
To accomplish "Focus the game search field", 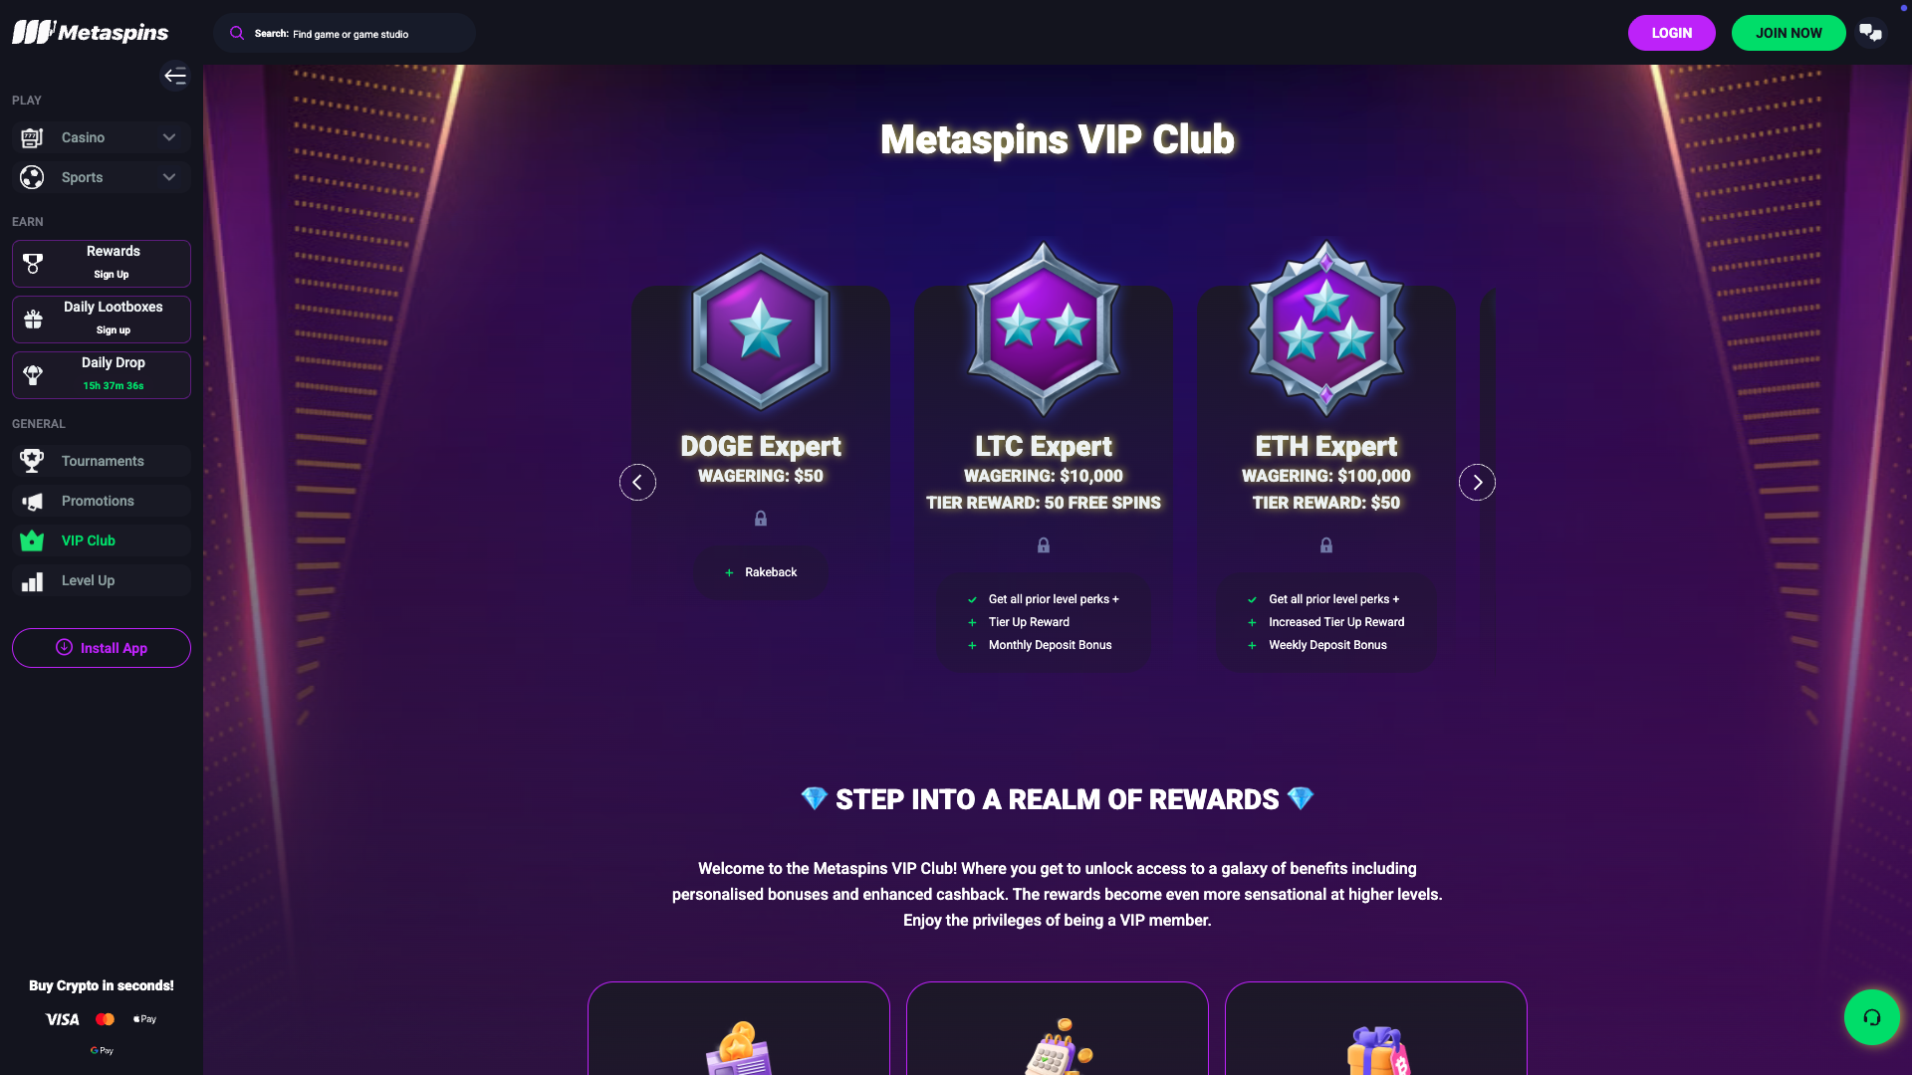I will pos(345,33).
